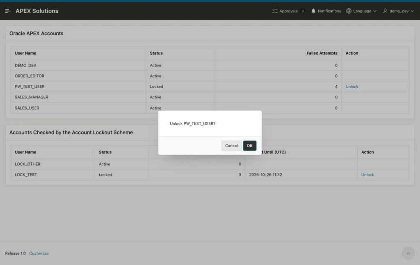The height and width of the screenshot is (265, 420).
Task: Select the LOCK_TEST user name cell
Action: [x=53, y=175]
